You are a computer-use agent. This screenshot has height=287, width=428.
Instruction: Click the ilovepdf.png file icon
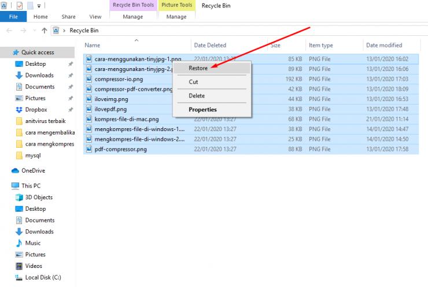pyautogui.click(x=89, y=109)
